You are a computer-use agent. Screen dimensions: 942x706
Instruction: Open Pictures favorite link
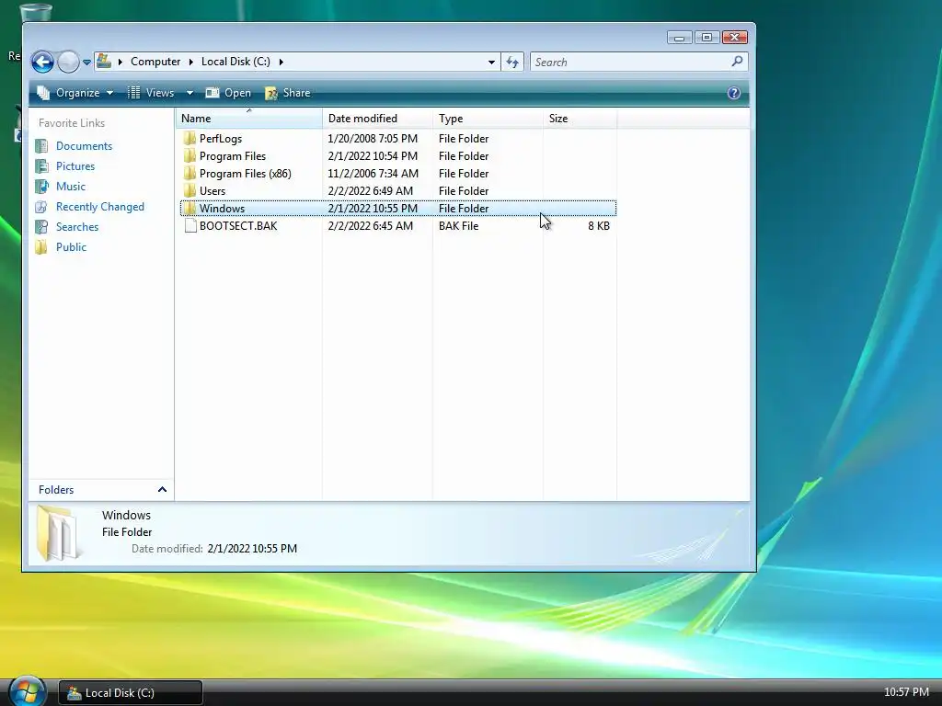75,166
